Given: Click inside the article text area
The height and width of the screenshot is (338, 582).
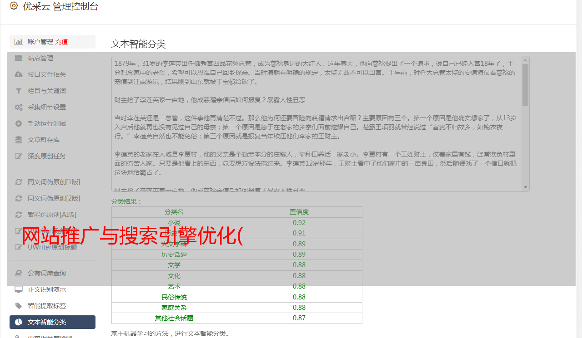Looking at the screenshot, I should (x=314, y=122).
